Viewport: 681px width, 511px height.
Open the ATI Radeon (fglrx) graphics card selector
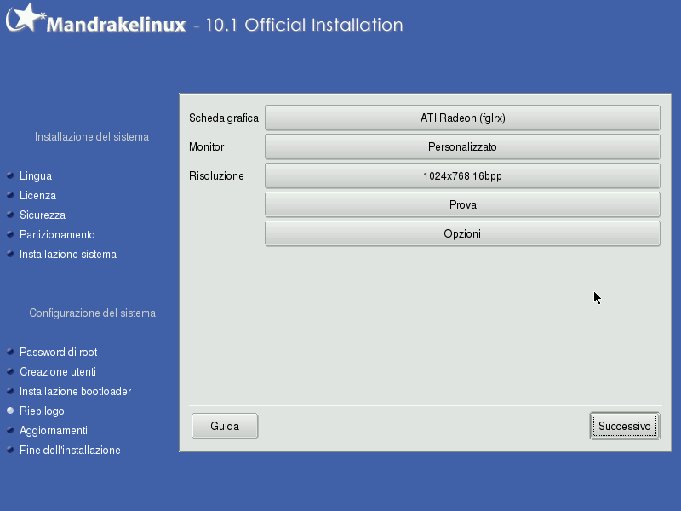tap(462, 118)
